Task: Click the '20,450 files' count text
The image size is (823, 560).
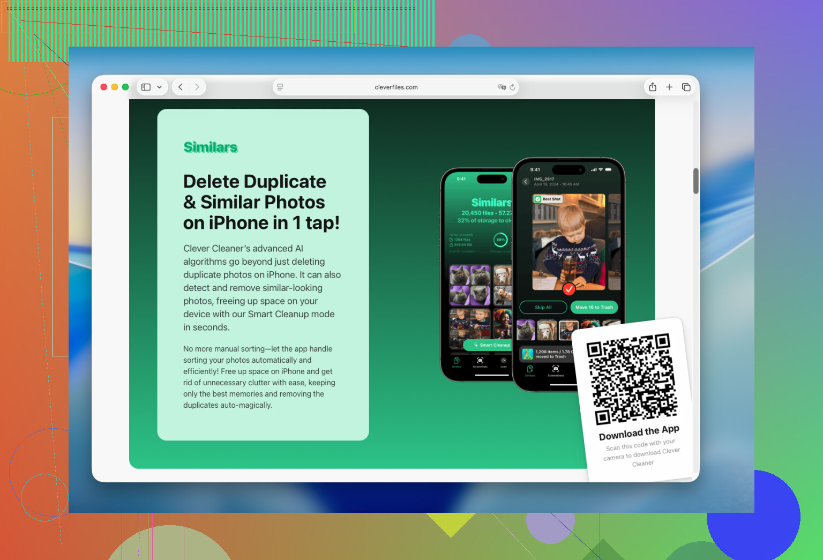Action: [x=477, y=213]
